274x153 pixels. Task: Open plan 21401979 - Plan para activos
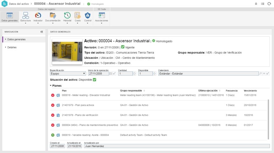pos(78,105)
